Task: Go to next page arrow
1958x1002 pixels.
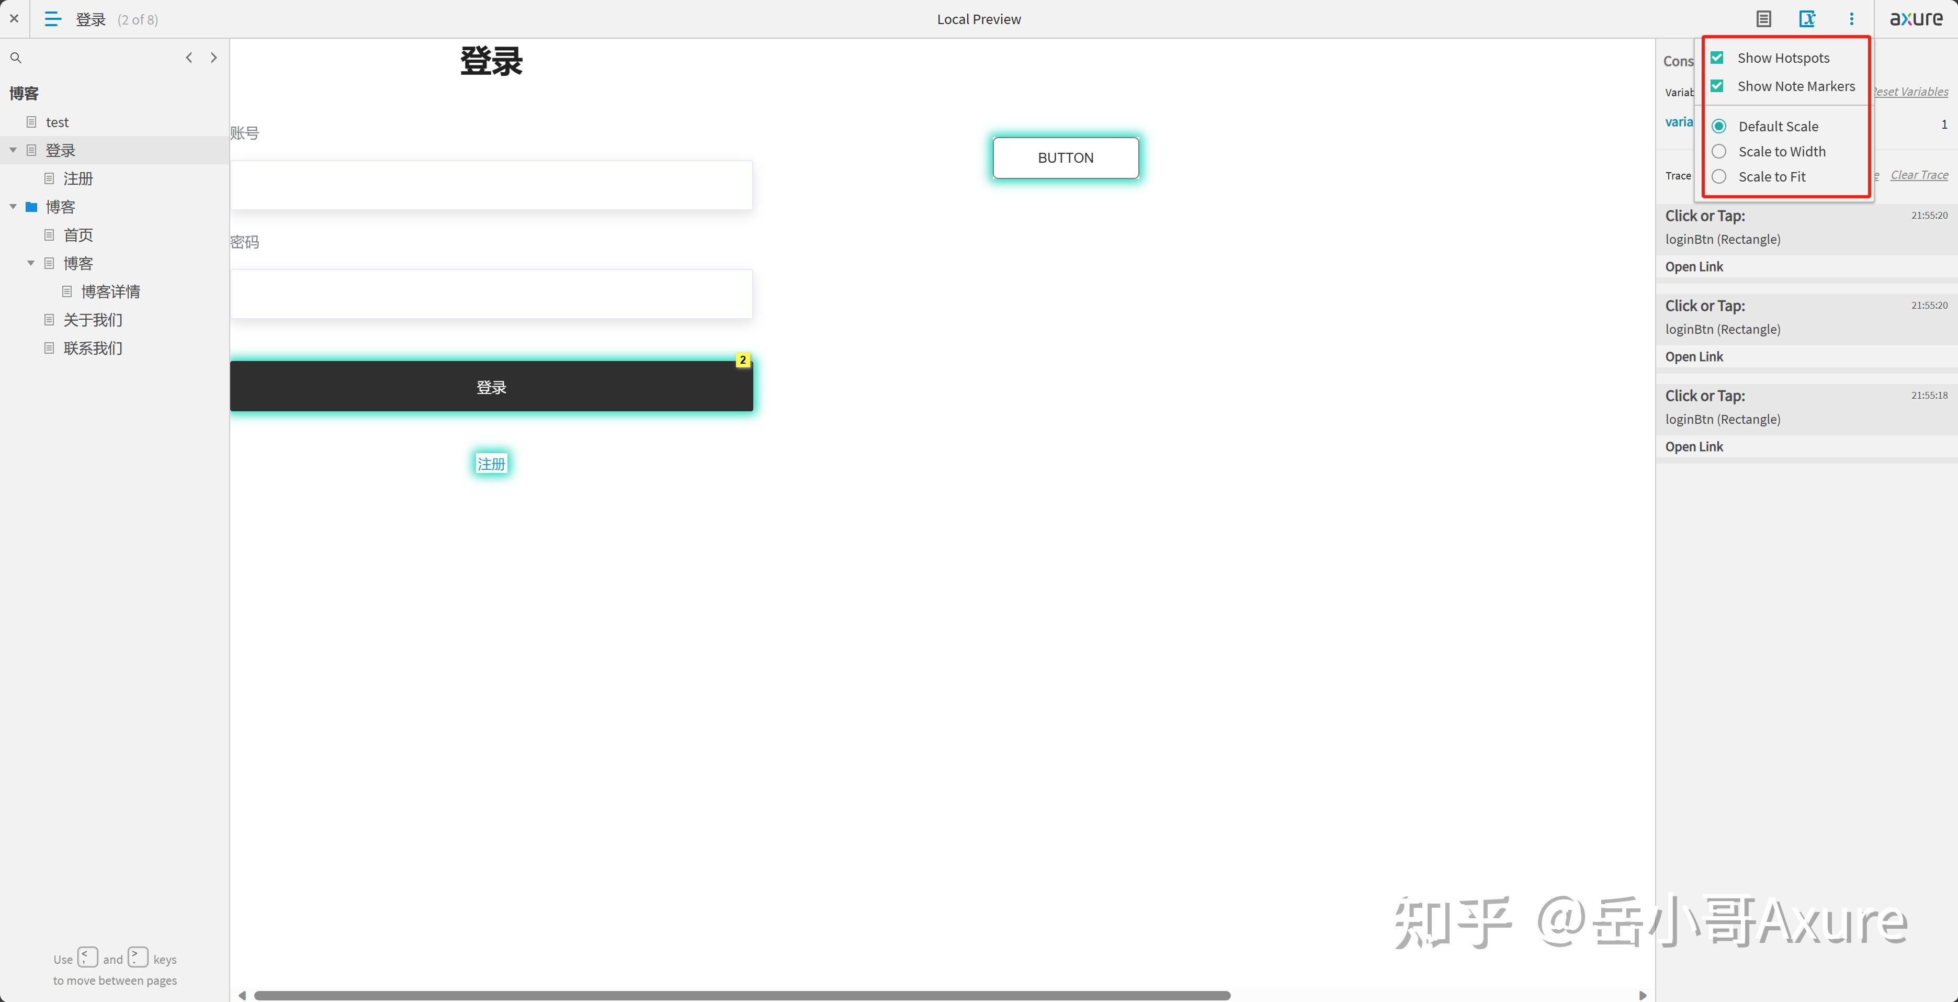Action: (213, 58)
